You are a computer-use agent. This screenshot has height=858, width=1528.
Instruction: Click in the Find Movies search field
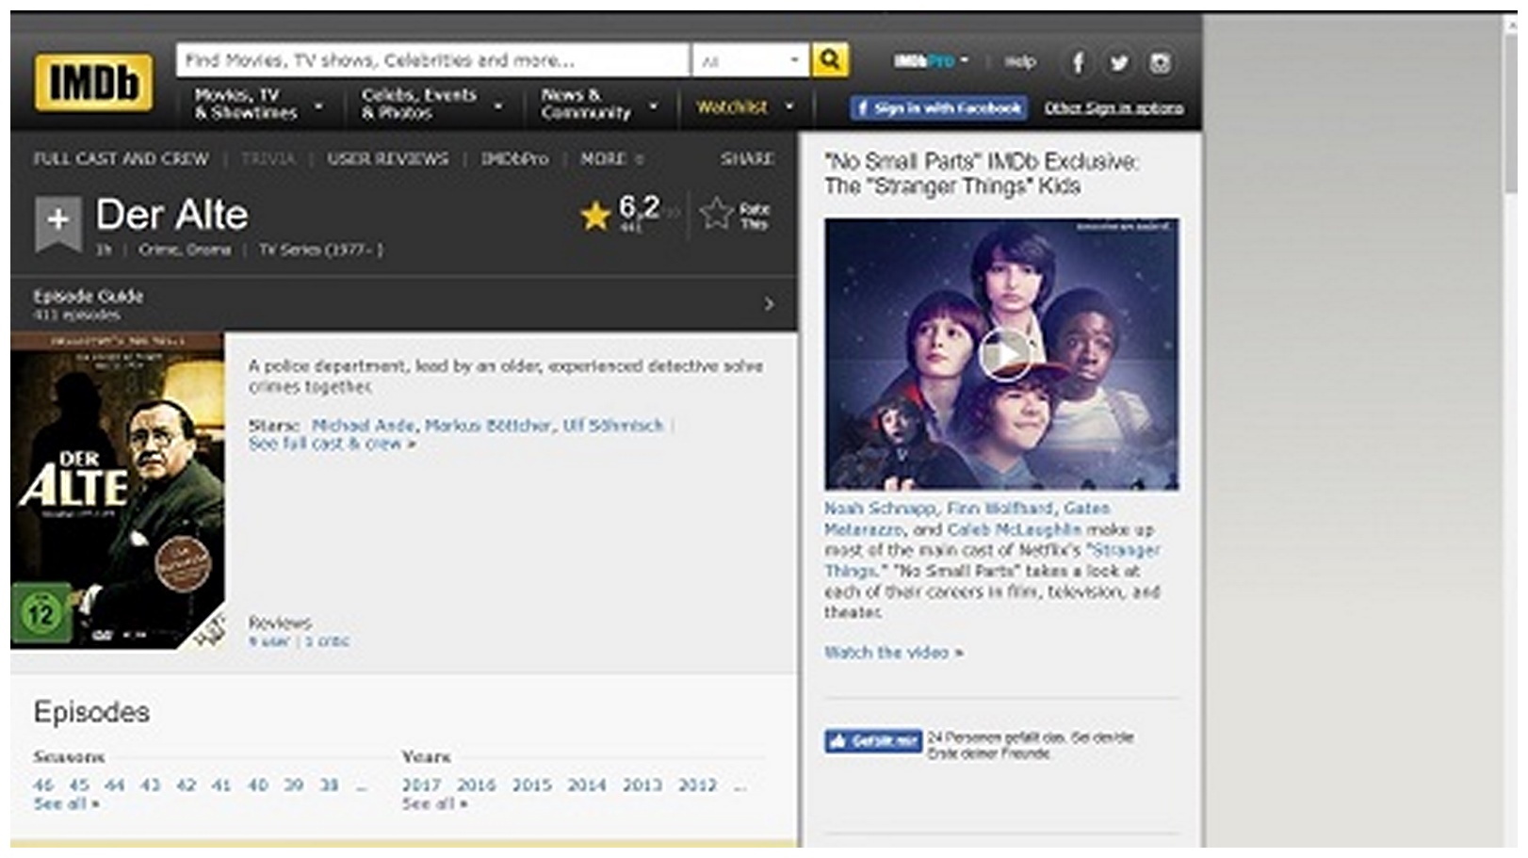pyautogui.click(x=432, y=60)
